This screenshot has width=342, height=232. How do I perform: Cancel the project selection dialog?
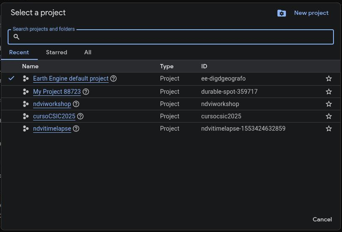coord(322,219)
